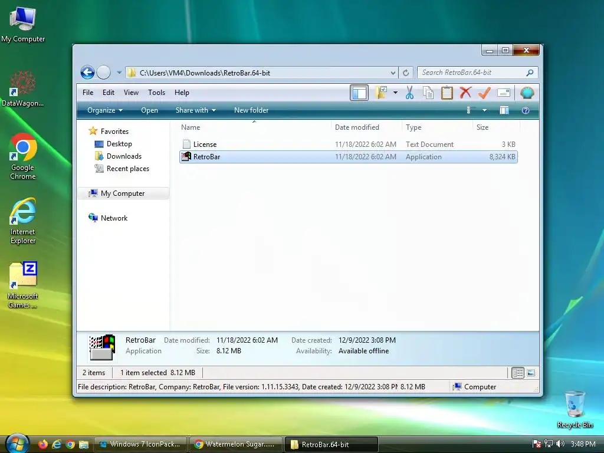Select the Google Chrome desktop icon
Screen dimensions: 604x453
tap(23, 157)
